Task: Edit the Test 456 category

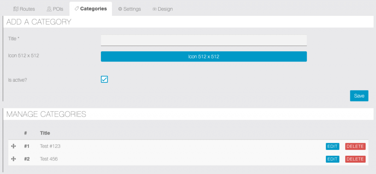Action: (x=332, y=159)
